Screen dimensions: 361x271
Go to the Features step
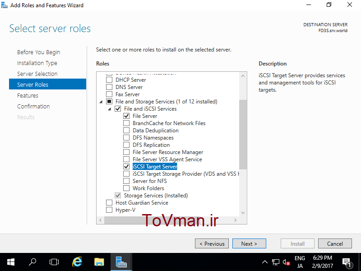[x=28, y=95]
